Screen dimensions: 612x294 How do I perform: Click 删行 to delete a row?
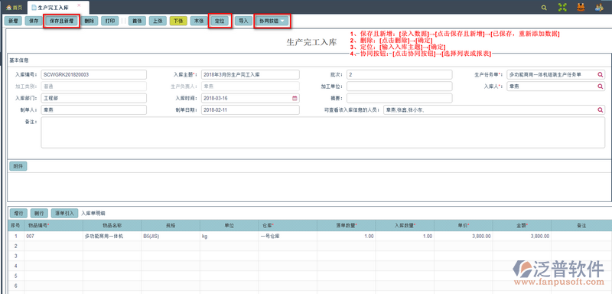(39, 213)
